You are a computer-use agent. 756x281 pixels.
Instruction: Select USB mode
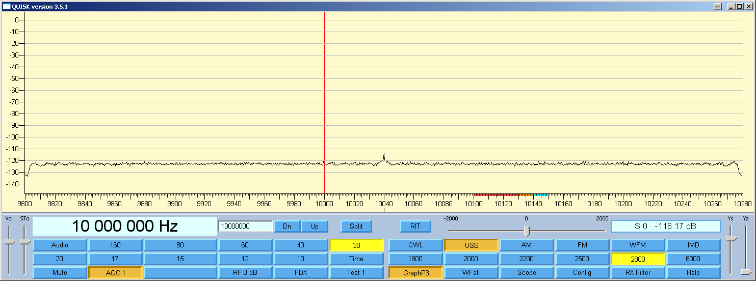471,245
